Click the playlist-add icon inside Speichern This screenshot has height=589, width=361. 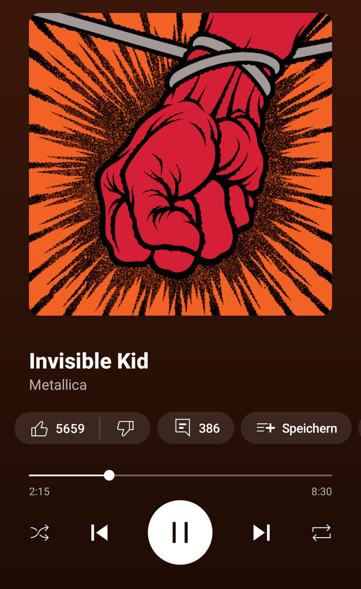[266, 429]
